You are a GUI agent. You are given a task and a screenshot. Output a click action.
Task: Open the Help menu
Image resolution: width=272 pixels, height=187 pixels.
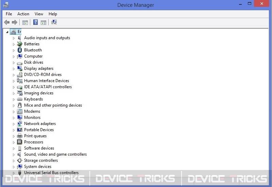click(x=53, y=14)
